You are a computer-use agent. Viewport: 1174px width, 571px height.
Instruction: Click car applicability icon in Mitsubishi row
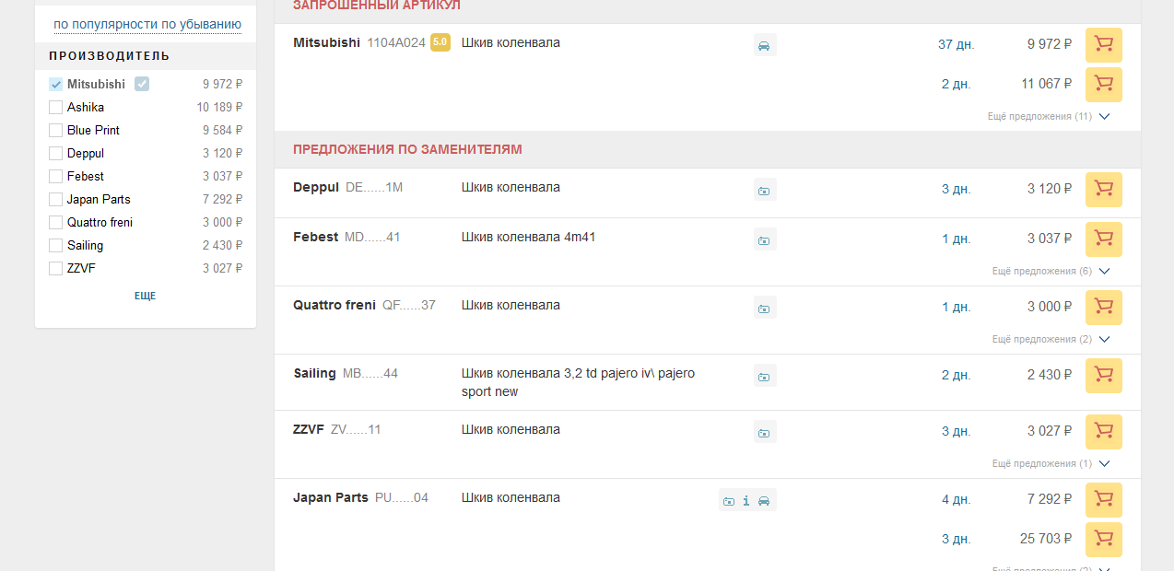click(x=764, y=45)
